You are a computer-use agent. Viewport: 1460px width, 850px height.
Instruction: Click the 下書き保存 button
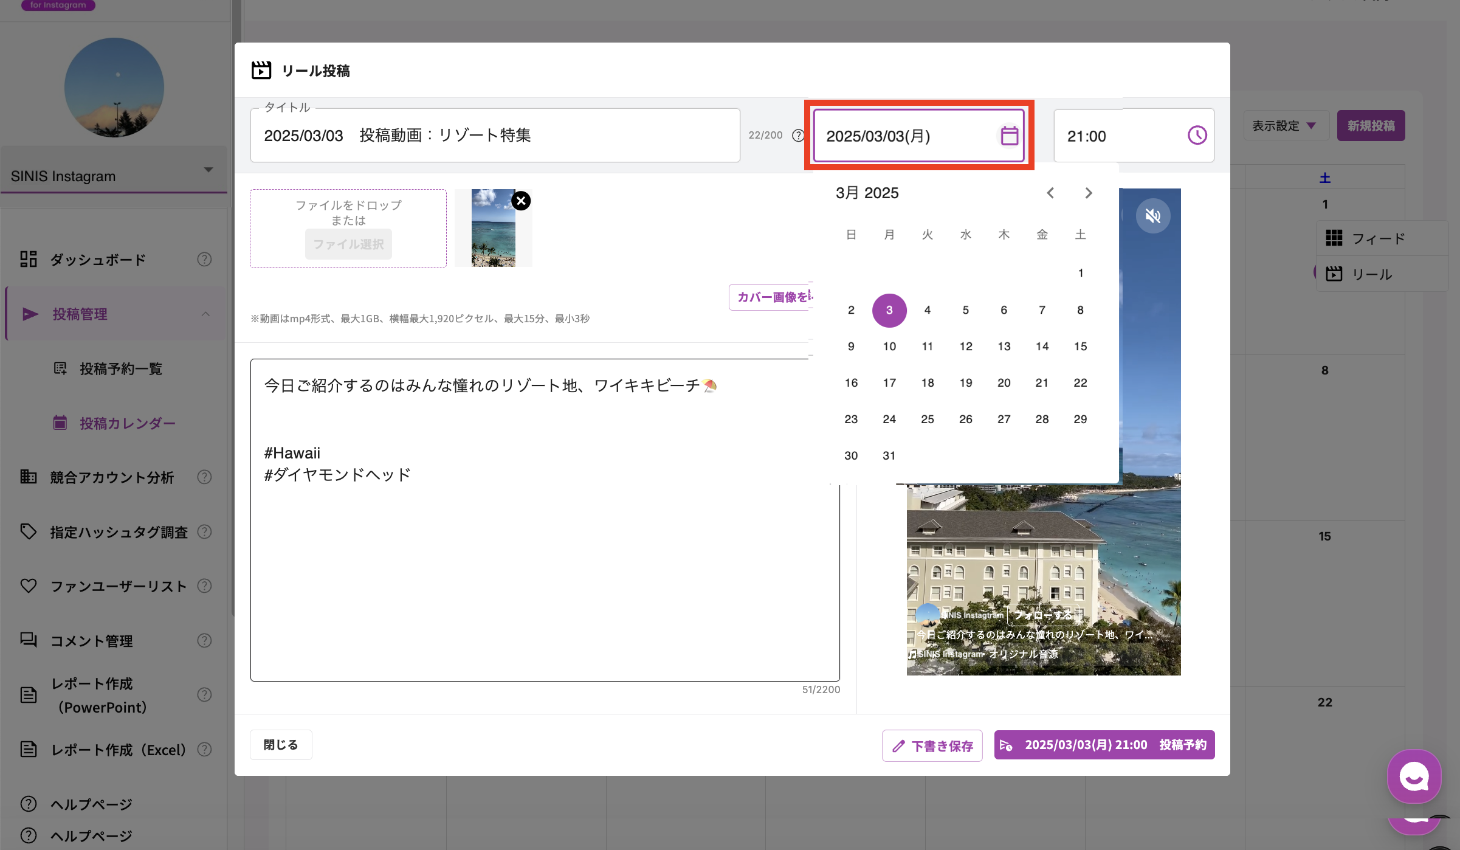point(932,745)
